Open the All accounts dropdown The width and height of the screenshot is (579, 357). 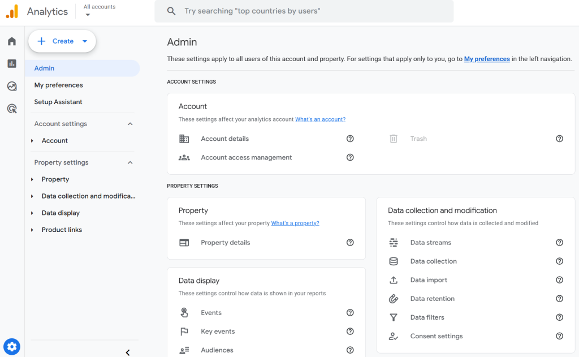99,10
